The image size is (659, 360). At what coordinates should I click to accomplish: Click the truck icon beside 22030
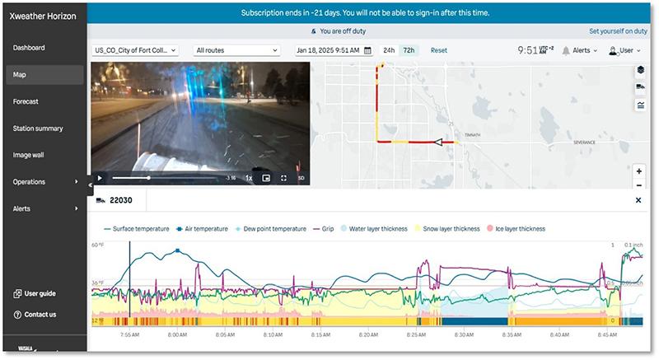(x=100, y=200)
